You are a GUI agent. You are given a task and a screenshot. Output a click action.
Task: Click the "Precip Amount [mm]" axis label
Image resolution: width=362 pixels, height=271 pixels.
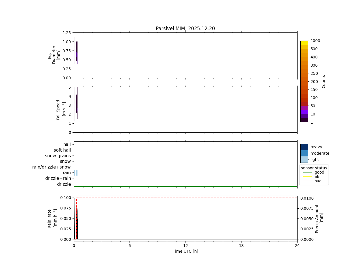(x=319, y=218)
